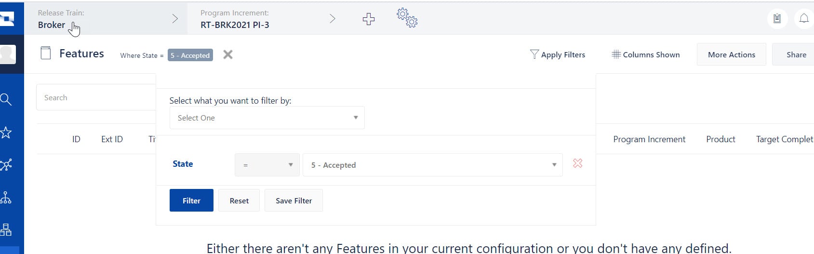Click the Features page title
This screenshot has height=254, width=814.
click(x=81, y=53)
